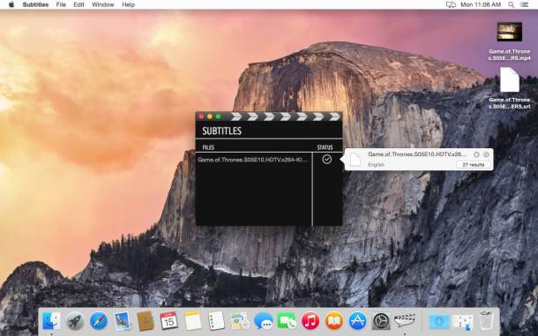
Task: Open the Edit menu
Action: point(78,4)
